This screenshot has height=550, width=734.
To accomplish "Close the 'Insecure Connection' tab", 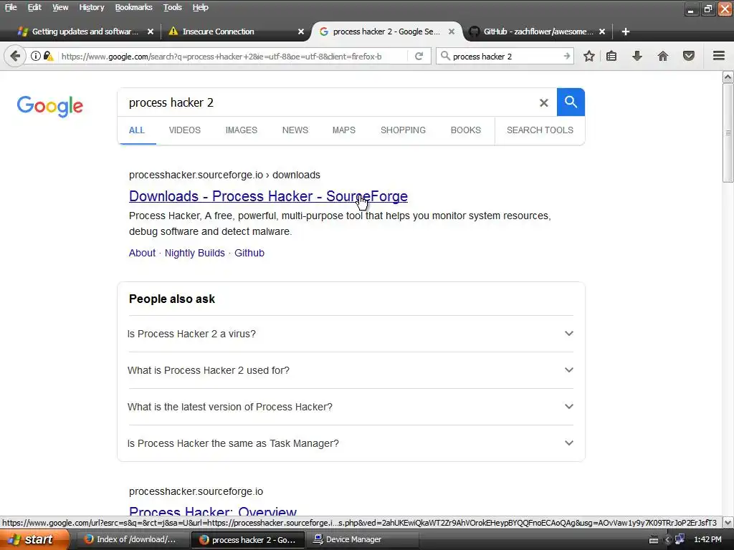I will pyautogui.click(x=301, y=32).
